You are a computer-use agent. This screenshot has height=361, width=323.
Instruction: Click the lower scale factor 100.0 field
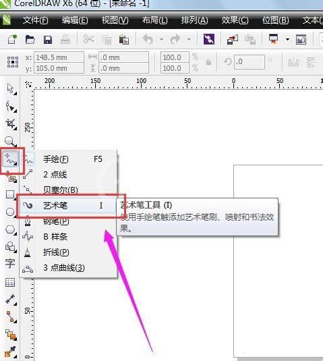click(x=175, y=68)
